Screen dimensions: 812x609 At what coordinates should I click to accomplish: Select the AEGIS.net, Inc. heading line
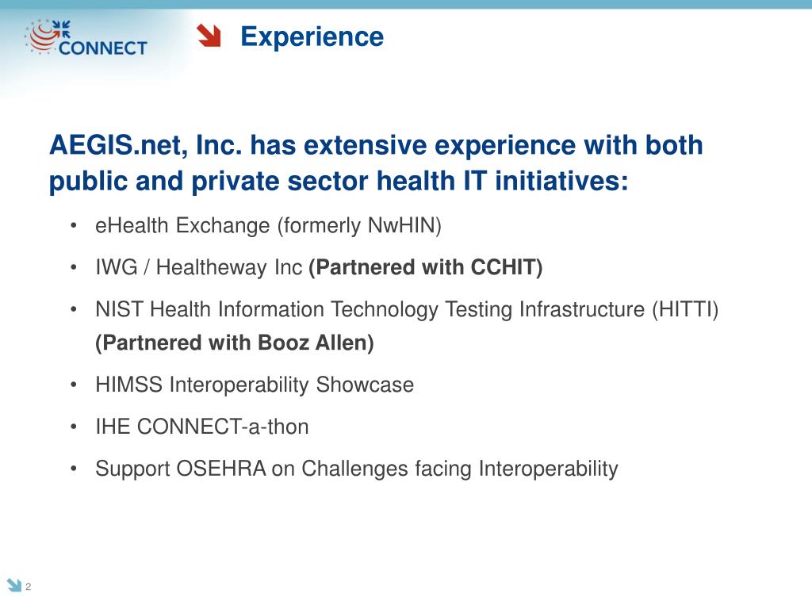(x=376, y=144)
